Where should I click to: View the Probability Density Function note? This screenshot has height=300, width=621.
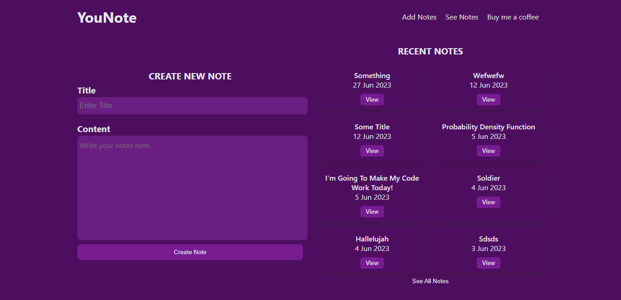[489, 151]
